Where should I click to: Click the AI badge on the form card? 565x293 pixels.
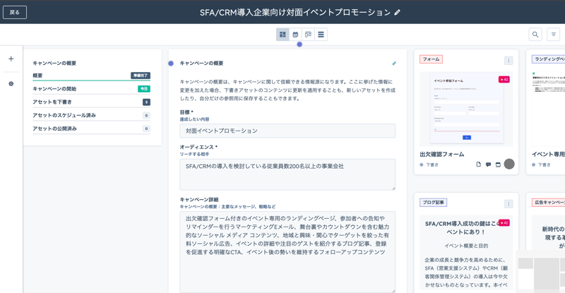[x=504, y=79]
